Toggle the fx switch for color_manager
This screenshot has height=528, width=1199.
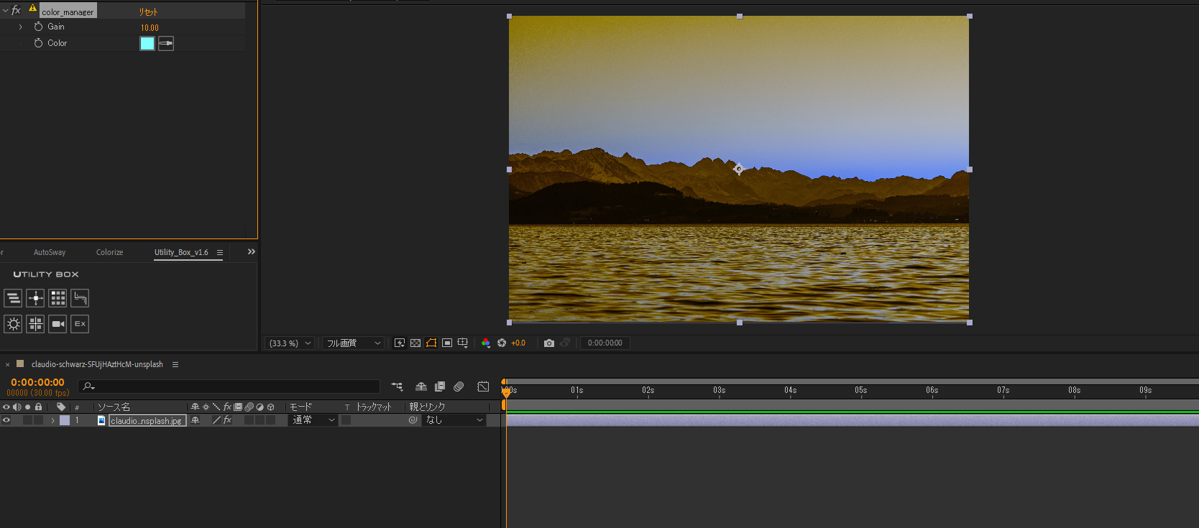pos(16,11)
